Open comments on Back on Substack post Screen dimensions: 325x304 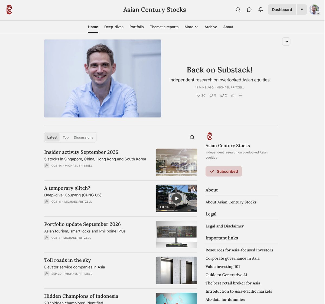(213, 95)
